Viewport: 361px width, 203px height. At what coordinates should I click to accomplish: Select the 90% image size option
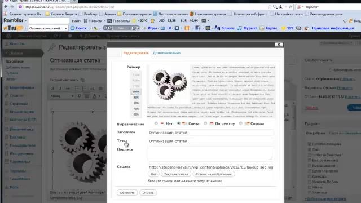tap(136, 98)
